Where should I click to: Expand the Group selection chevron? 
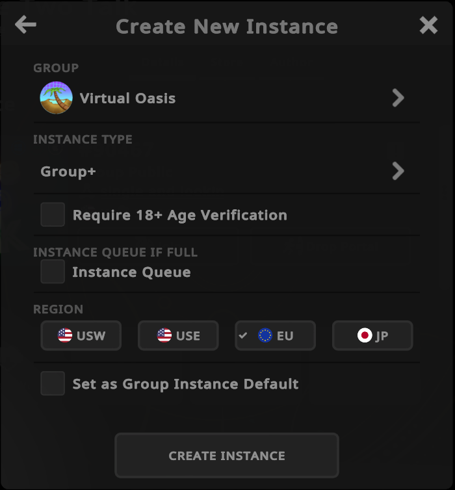398,98
